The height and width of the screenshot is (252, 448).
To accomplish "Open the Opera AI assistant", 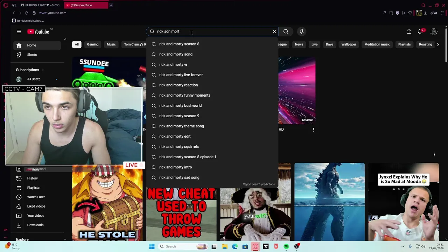I will 434,13.
